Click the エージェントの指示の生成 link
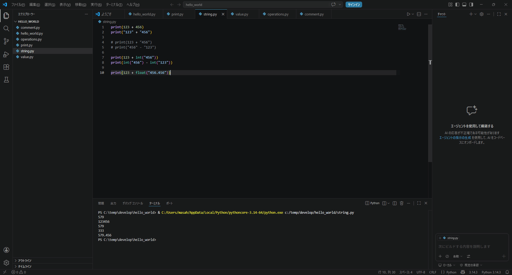Viewport: 512px width, 275px height. [455, 138]
